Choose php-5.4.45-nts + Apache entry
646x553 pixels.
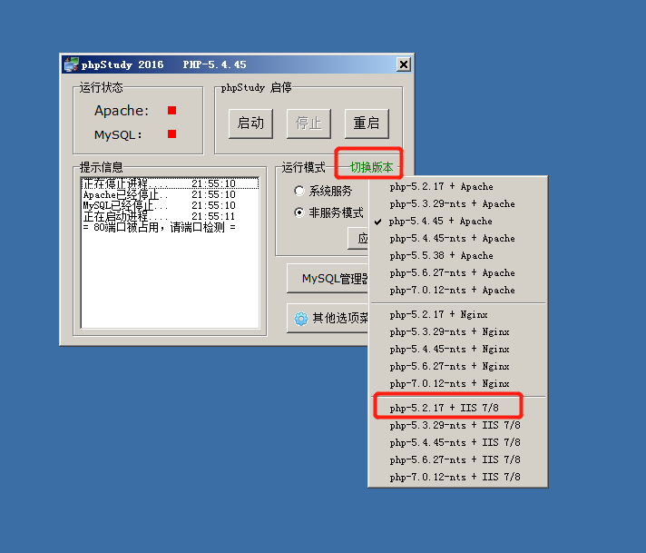tap(457, 238)
